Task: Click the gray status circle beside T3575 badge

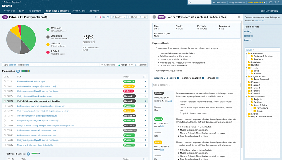Action: (x=154, y=17)
